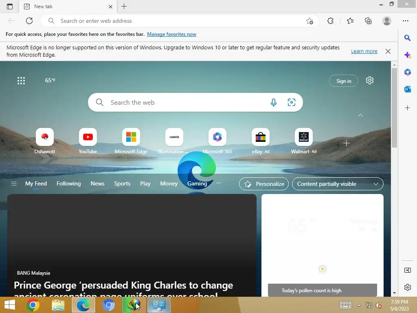
Task: Open sidebar settings gear
Action: [407, 287]
